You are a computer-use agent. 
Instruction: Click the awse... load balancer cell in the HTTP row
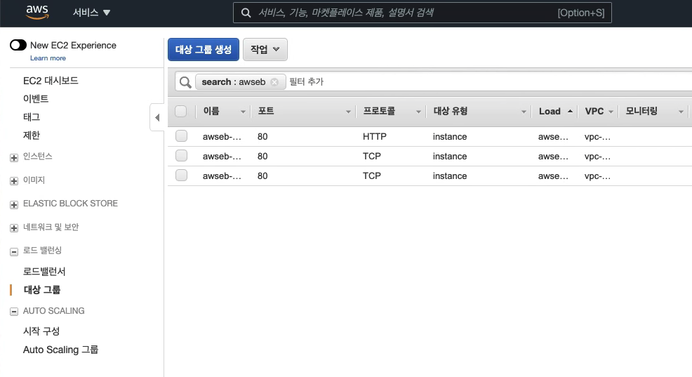554,137
